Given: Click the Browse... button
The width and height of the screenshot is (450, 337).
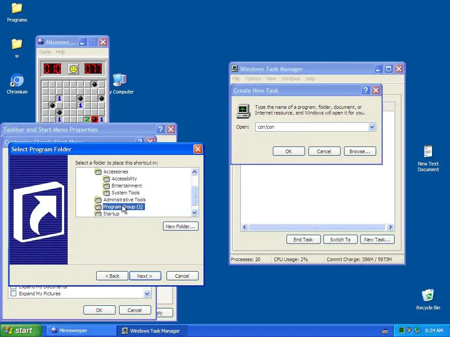Looking at the screenshot, I should coord(360,151).
